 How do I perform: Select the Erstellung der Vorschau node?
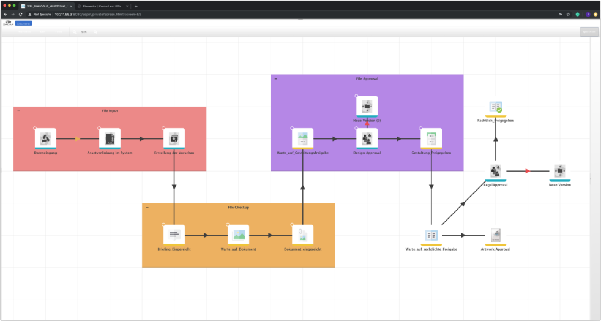pos(174,138)
